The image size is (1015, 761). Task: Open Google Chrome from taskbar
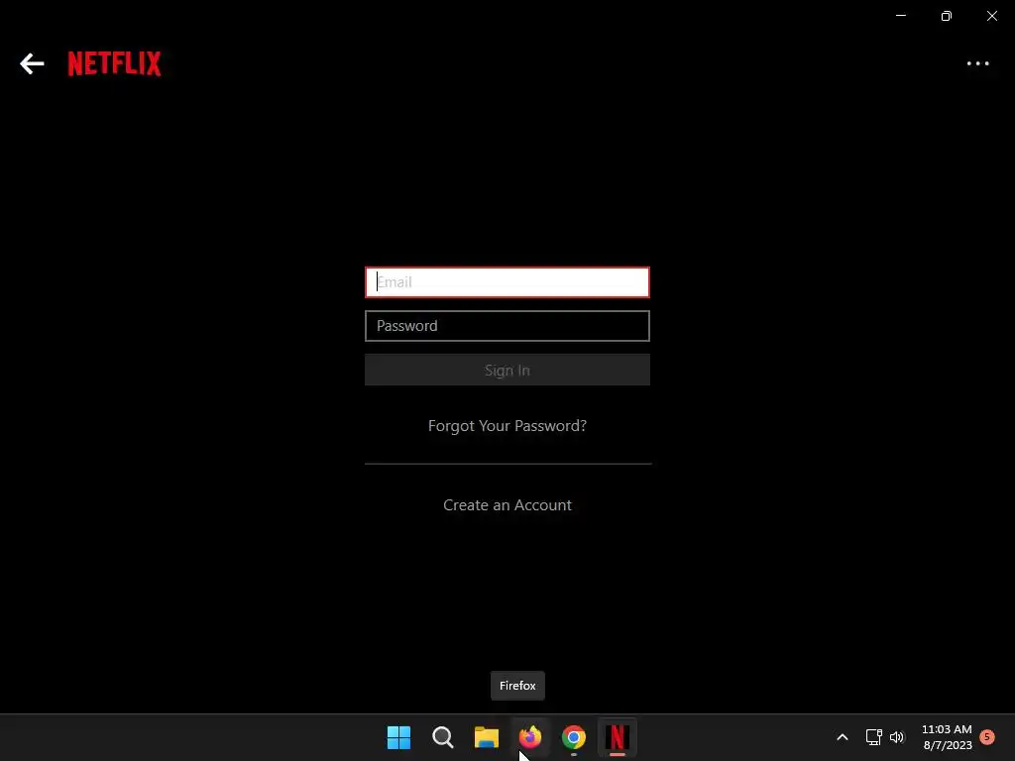tap(574, 737)
